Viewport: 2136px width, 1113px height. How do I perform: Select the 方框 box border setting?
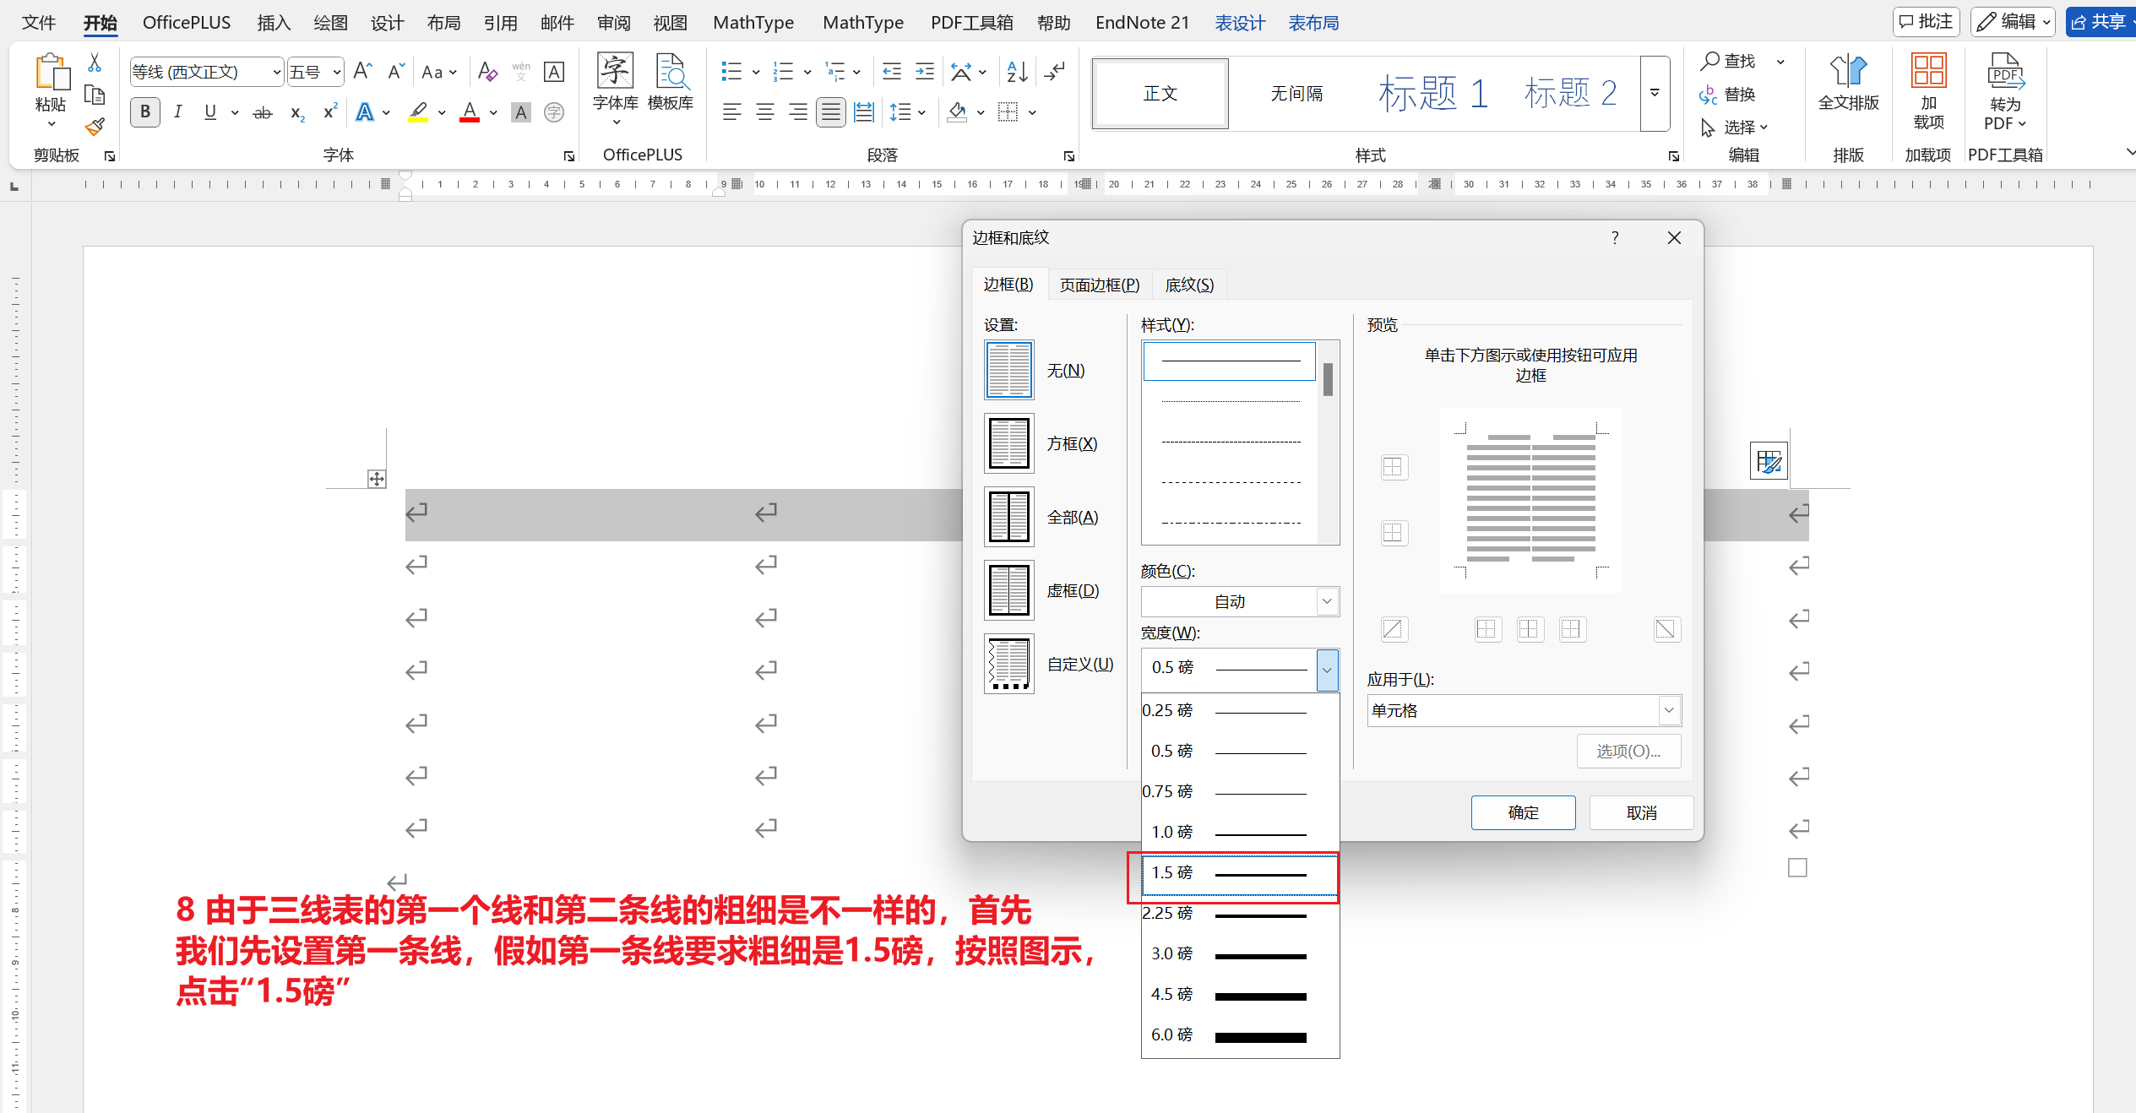(x=1009, y=443)
